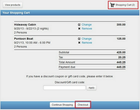Focus the Discount/Gift card code field
Viewport: 140px width, 110px height.
tap(65, 88)
